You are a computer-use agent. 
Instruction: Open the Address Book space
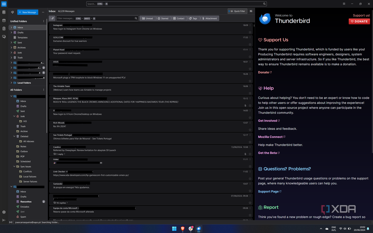pos(4,12)
